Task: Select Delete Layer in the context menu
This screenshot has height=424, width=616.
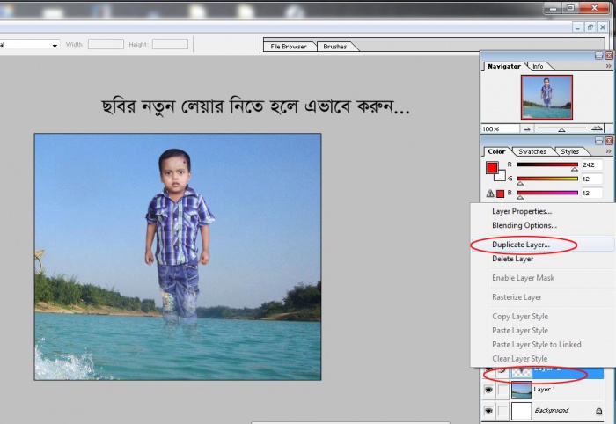Action: (512, 259)
